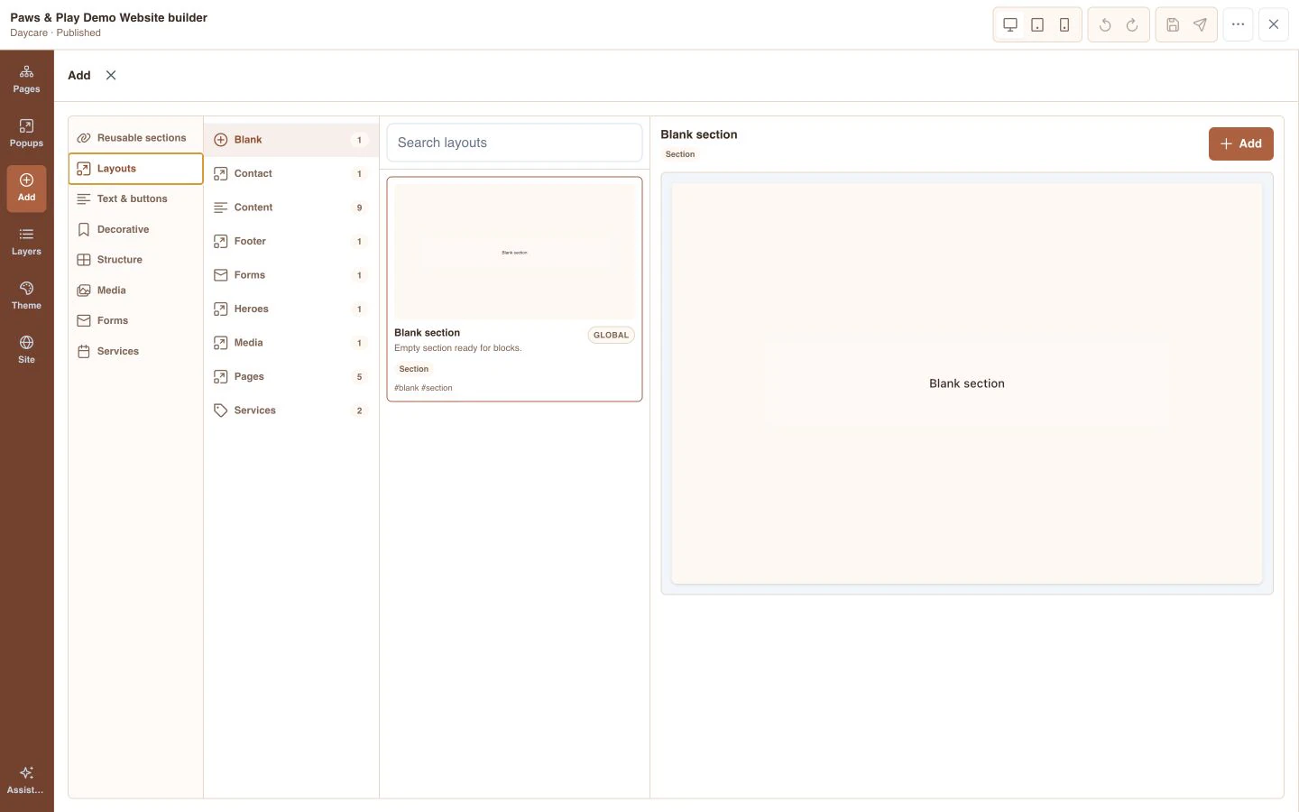Switch to tablet preview mode
The height and width of the screenshot is (812, 1299).
pos(1037,25)
